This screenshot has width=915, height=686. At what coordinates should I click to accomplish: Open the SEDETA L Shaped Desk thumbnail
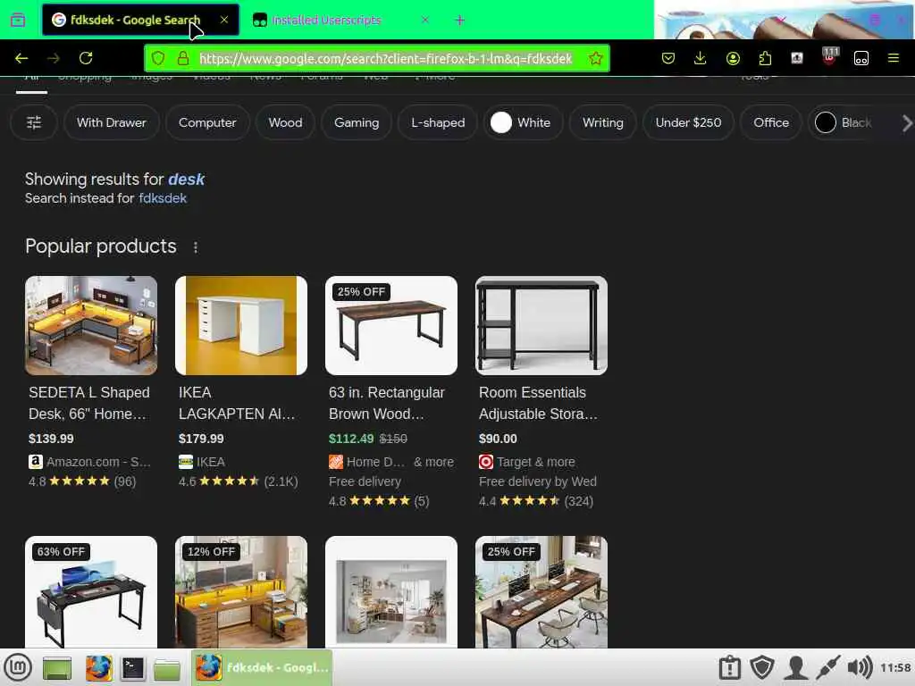point(91,325)
